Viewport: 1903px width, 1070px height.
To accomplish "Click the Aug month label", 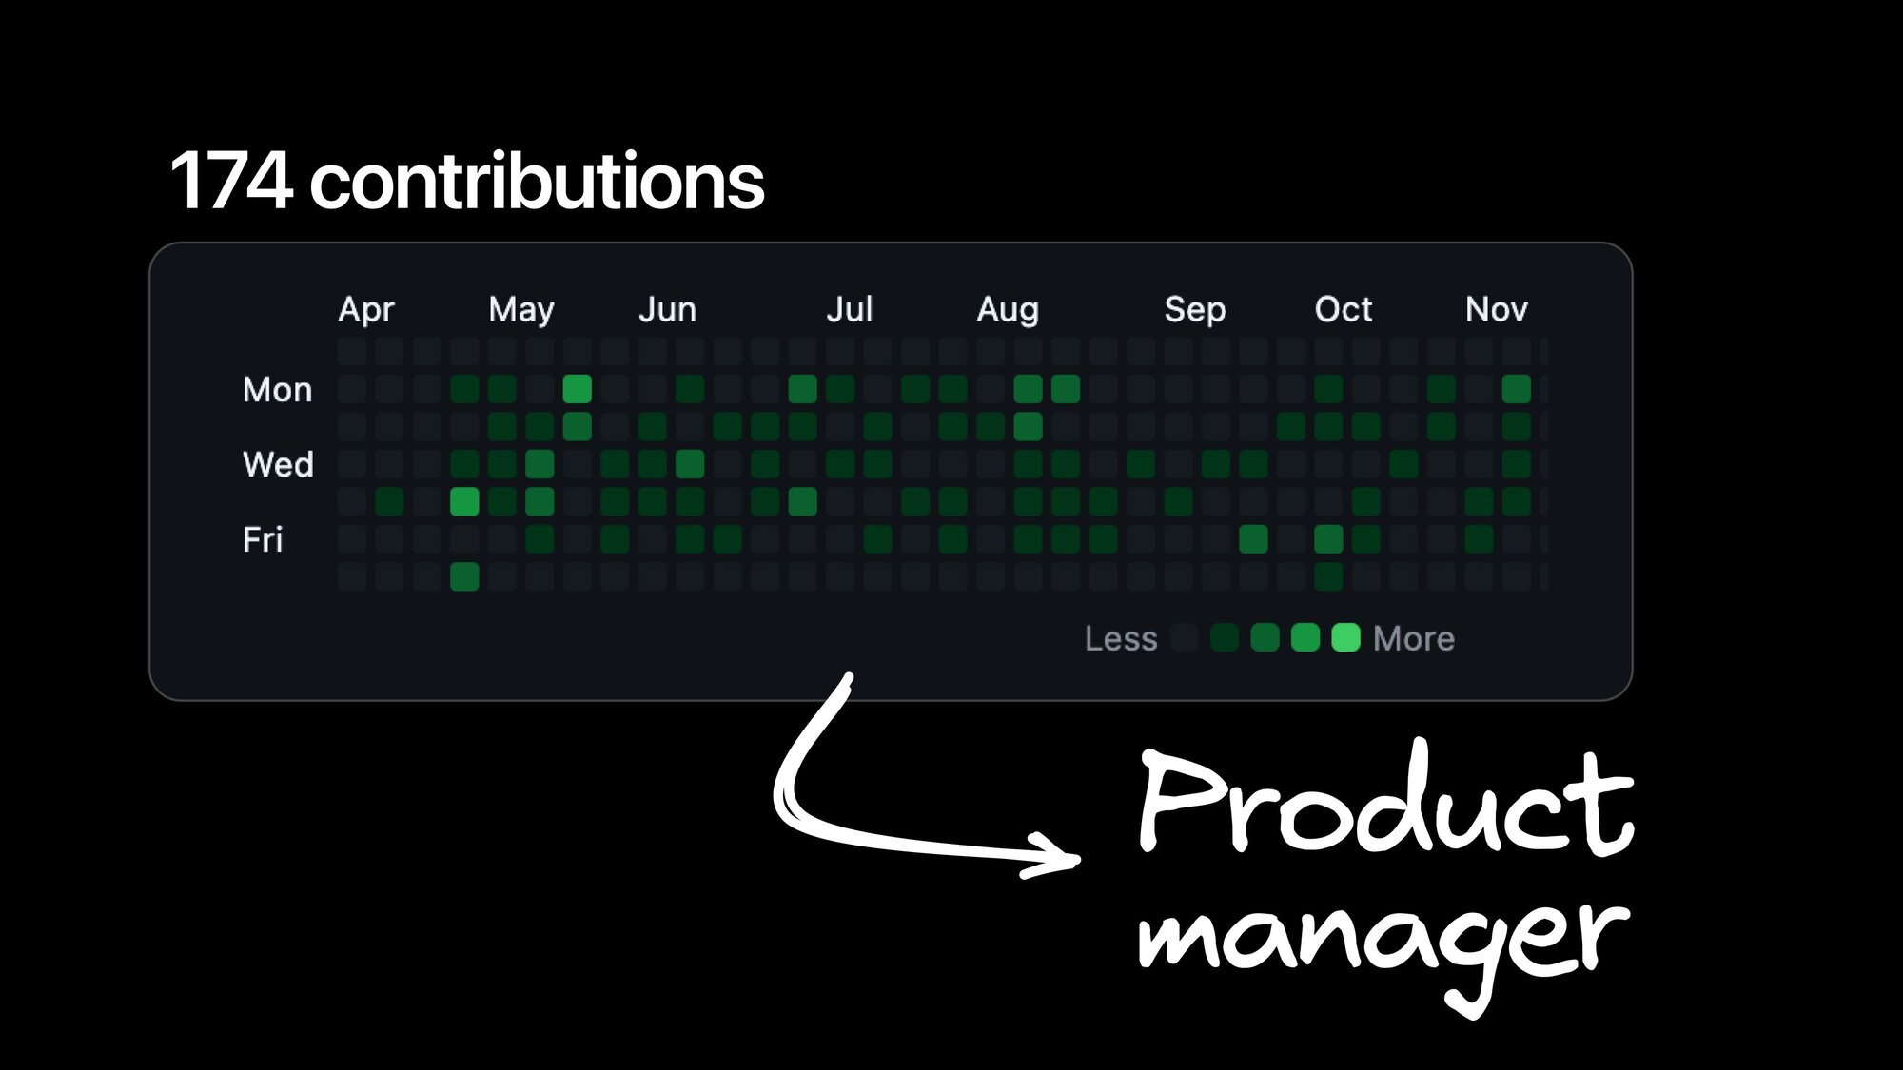I will point(1008,309).
